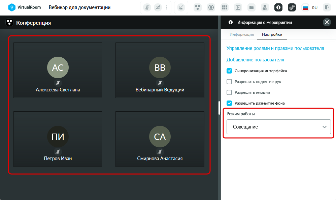This screenshot has width=336, height=200.
Task: Click muted mic icon of Вебинарный Ведущий
Action: [x=160, y=83]
